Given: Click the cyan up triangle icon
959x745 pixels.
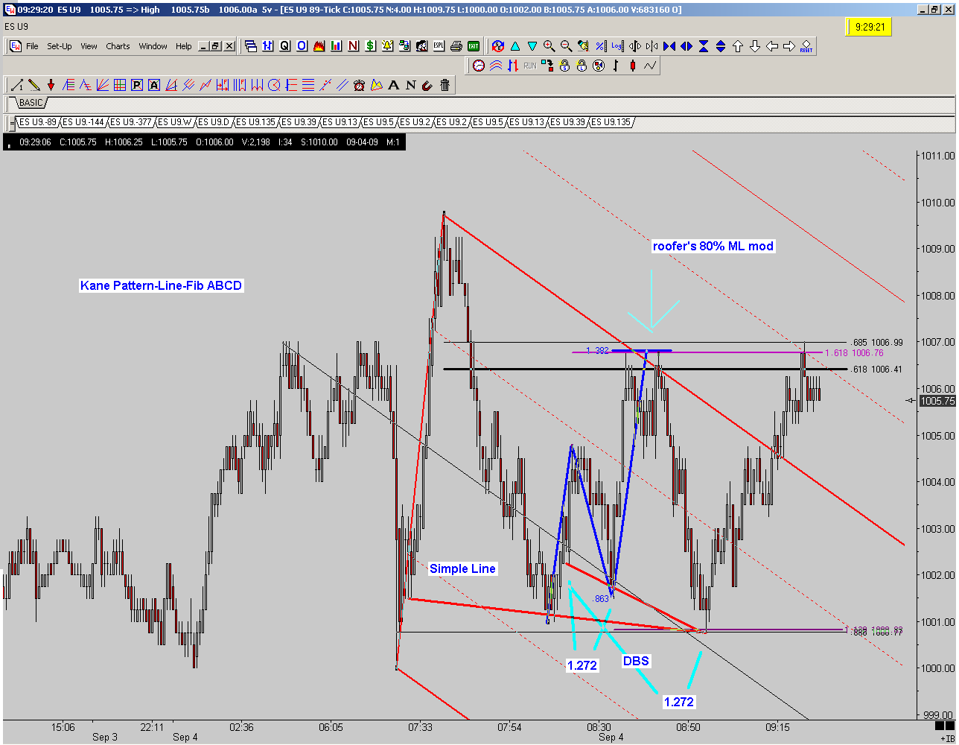Looking at the screenshot, I should point(515,46).
